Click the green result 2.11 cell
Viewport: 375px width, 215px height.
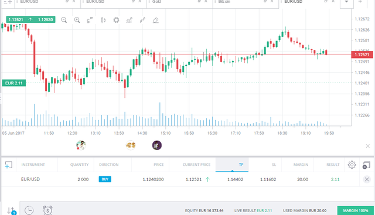tap(335, 179)
